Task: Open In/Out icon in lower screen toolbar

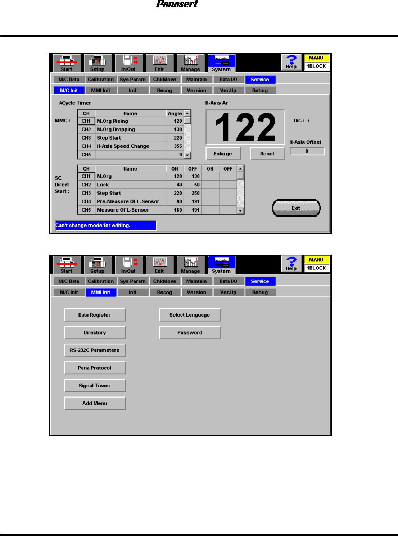Action: click(x=129, y=265)
